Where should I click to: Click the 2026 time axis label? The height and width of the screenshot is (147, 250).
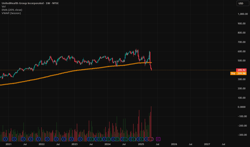(x=174, y=144)
